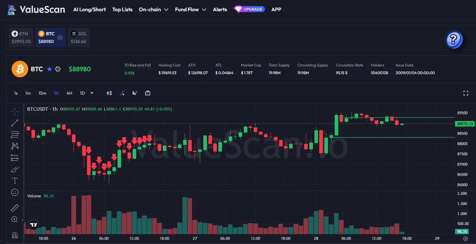Collapse the drawing toolbar with arrow handle
This screenshot has width=476, height=244.
(23, 220)
